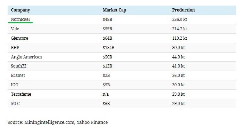The width and height of the screenshot is (247, 127).
Task: Click the IGO company cell
Action: tap(15, 85)
